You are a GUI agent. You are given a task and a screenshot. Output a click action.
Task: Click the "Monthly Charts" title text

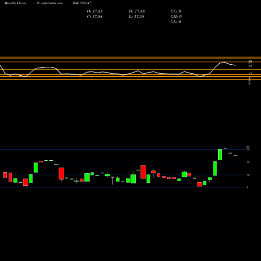pyautogui.click(x=15, y=3)
